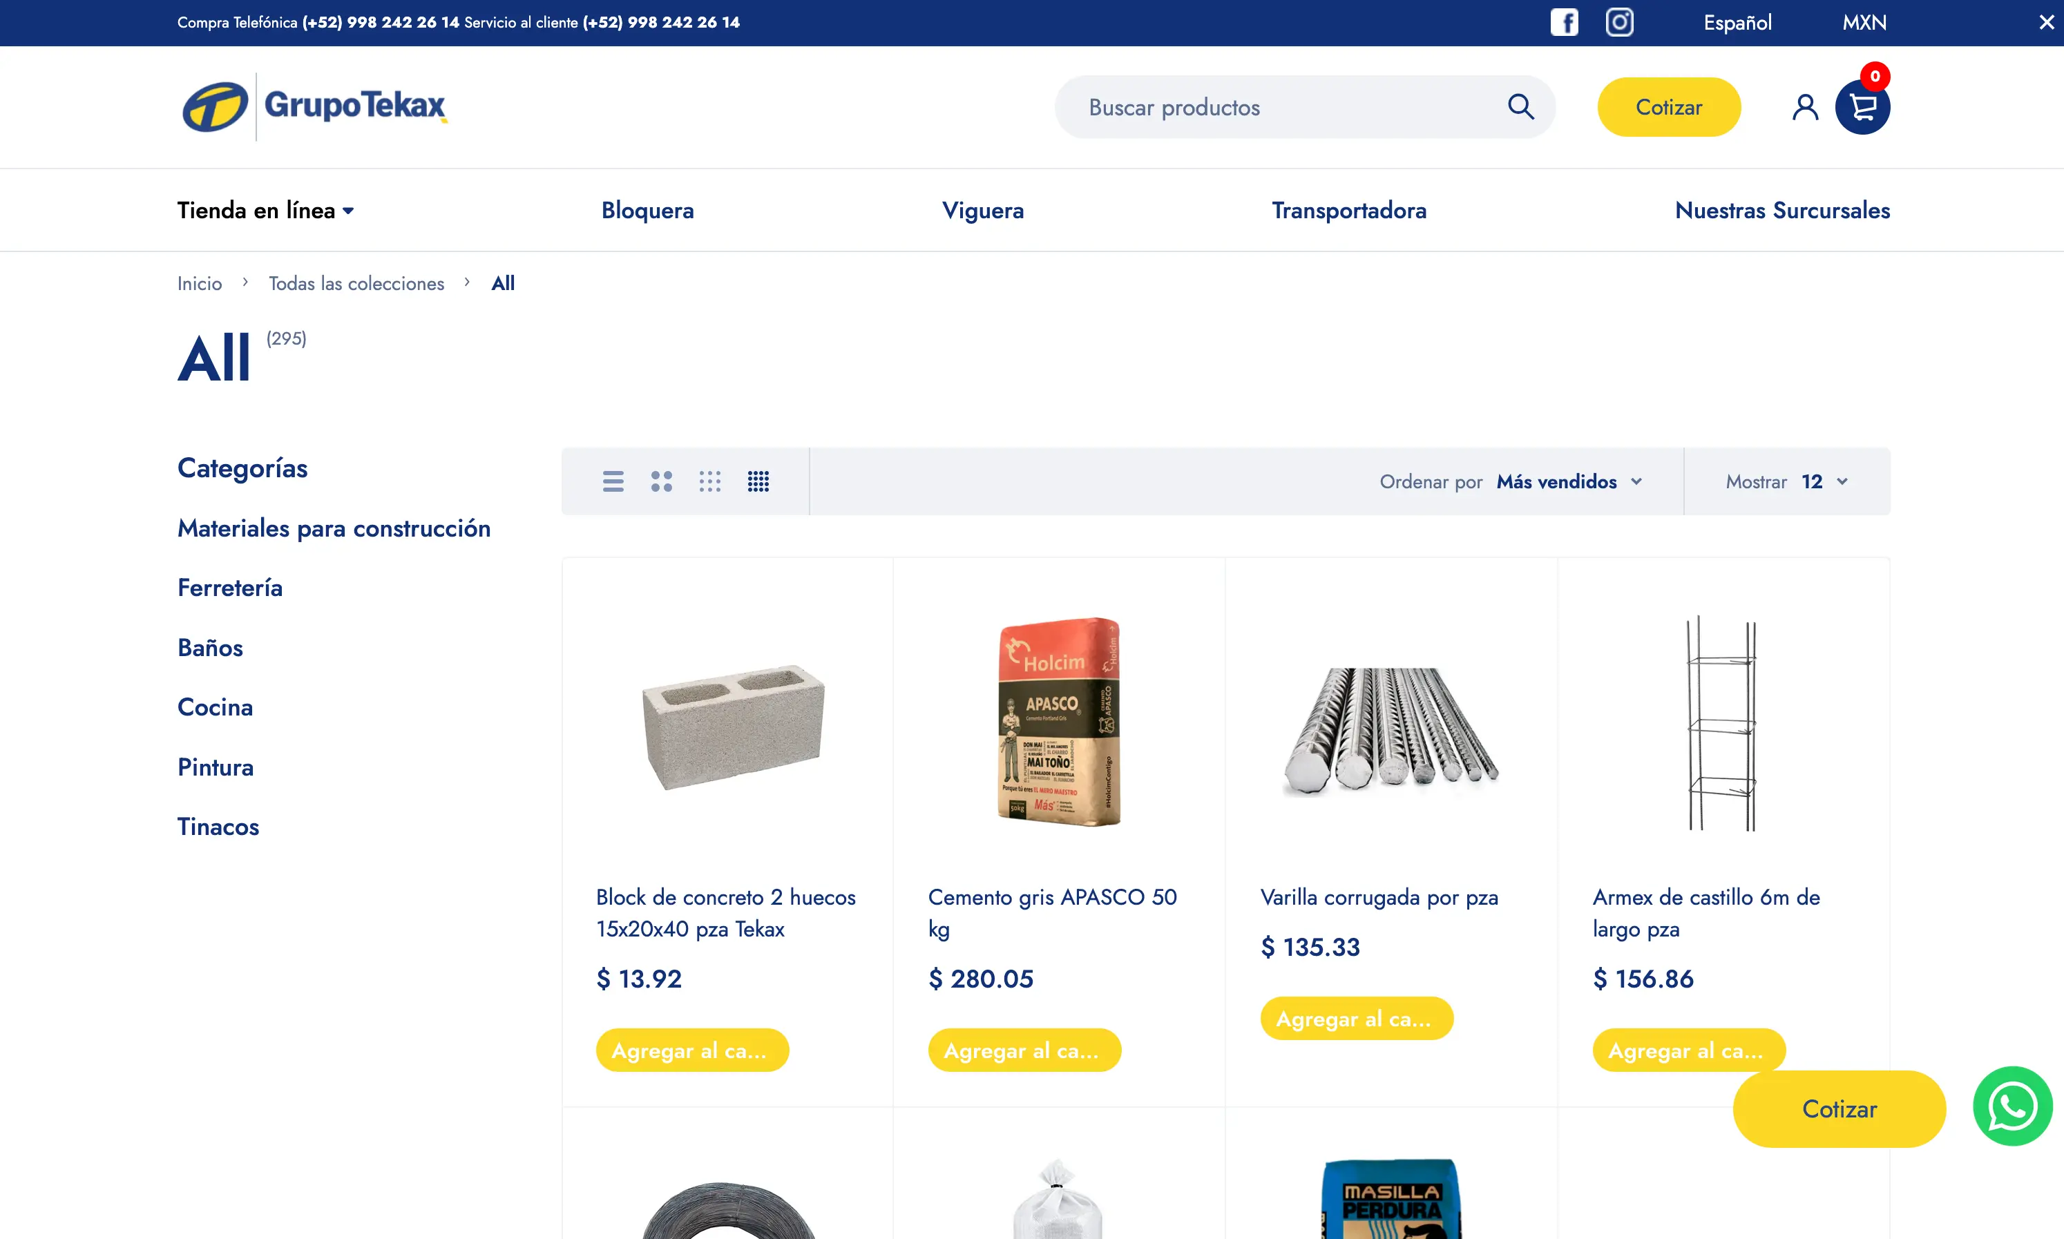Screen dimensions: 2064x1239
Task: Add Cemento gris APASCO to cart
Action: pyautogui.click(x=1024, y=1050)
